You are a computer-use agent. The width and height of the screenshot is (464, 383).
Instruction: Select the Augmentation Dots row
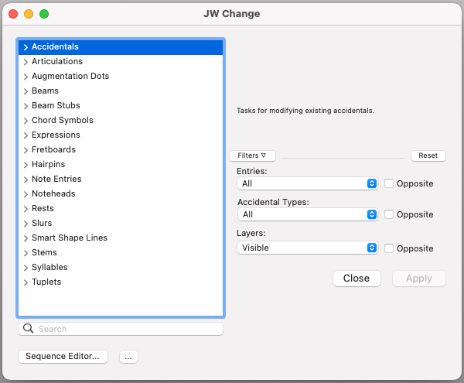(121, 76)
